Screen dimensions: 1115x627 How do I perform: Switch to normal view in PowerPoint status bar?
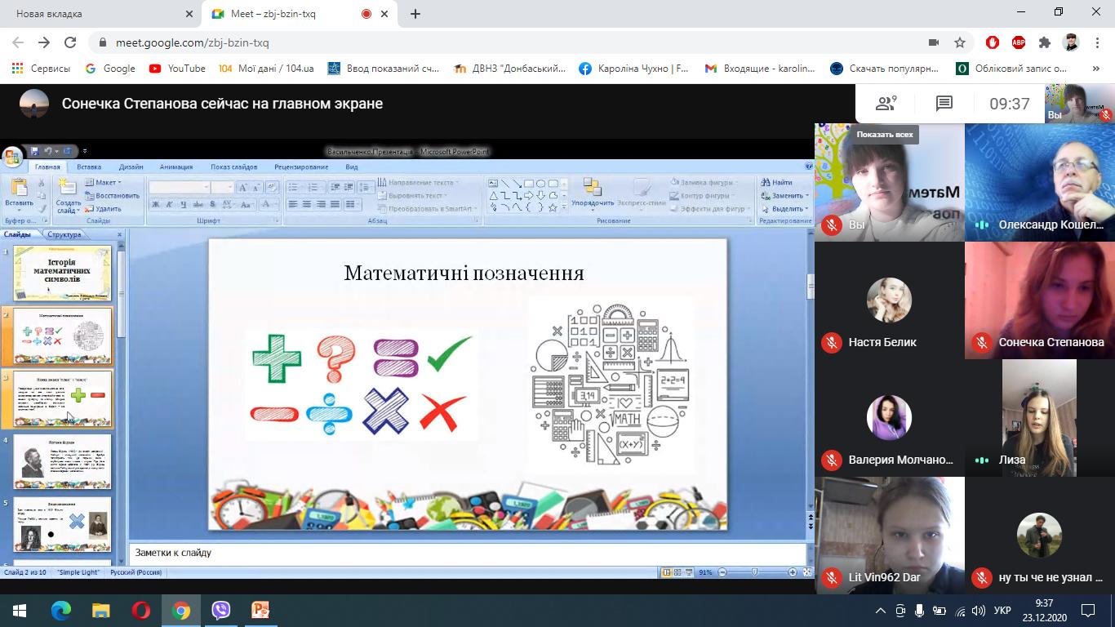pyautogui.click(x=668, y=572)
